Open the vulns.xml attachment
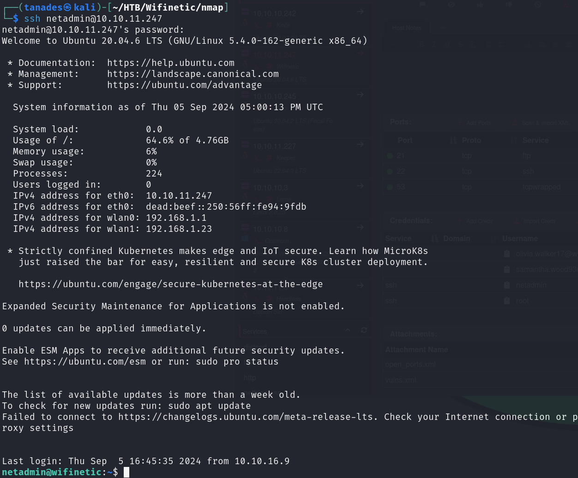 (x=401, y=380)
